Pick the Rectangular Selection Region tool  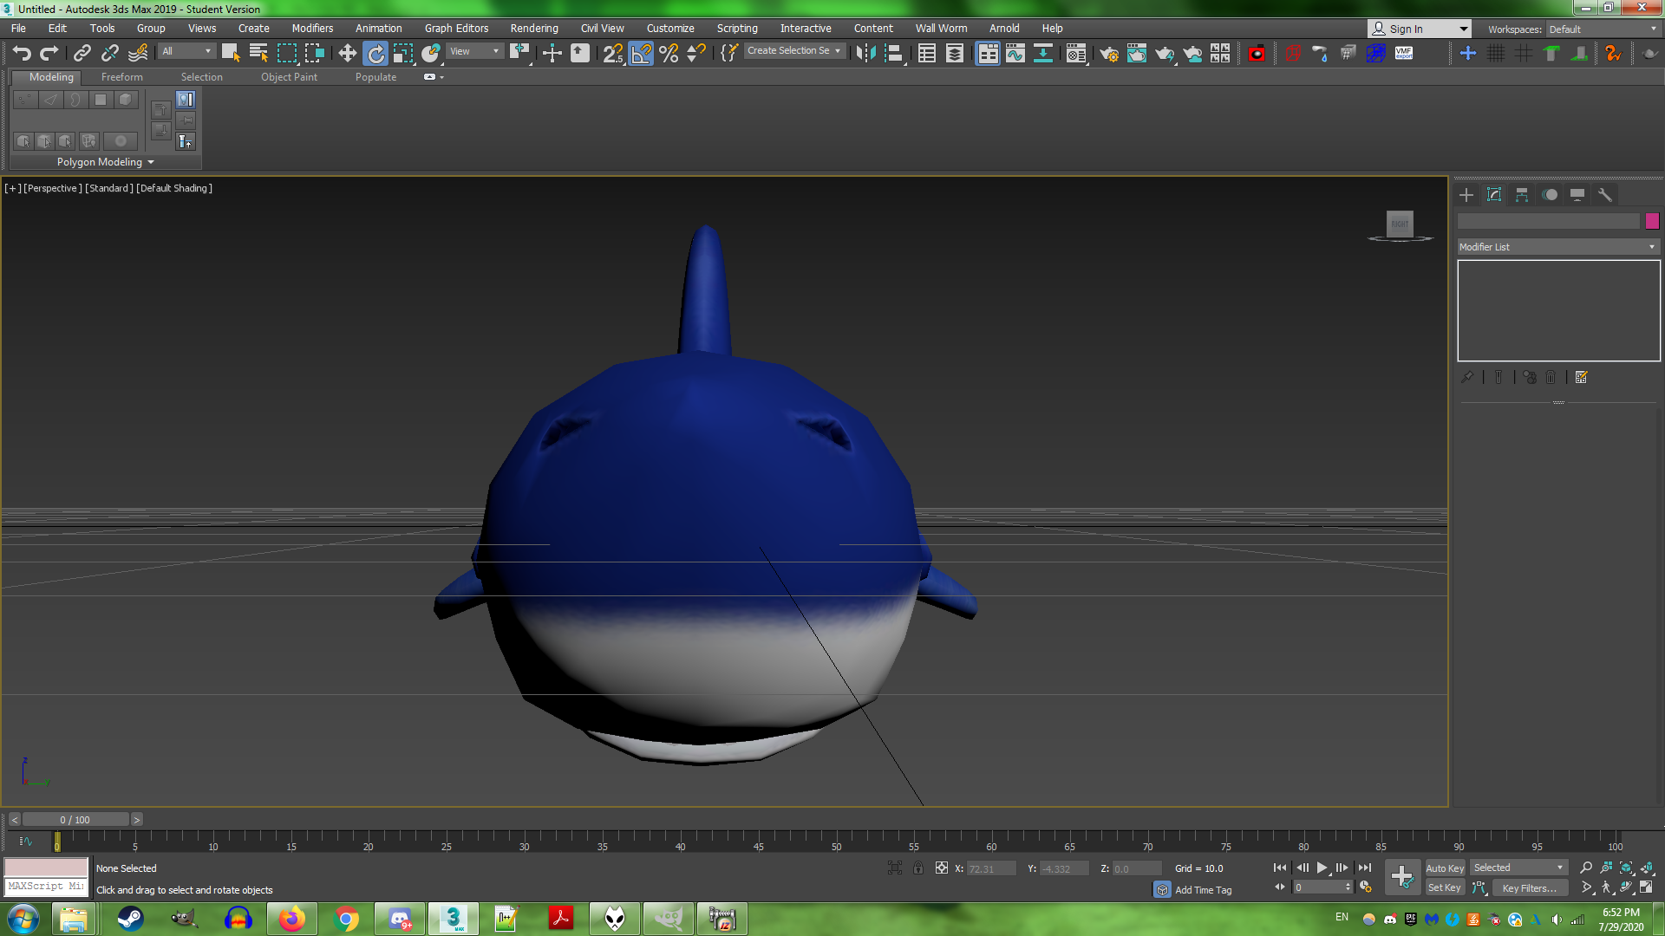click(x=286, y=54)
